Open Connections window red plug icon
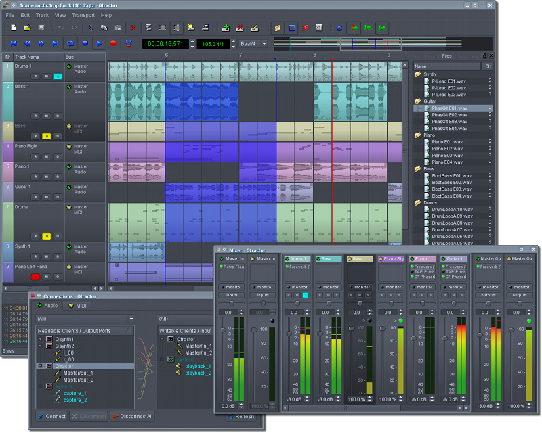 click(x=306, y=28)
